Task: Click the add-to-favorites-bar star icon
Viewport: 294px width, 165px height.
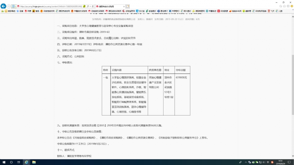Action: pos(3,11)
